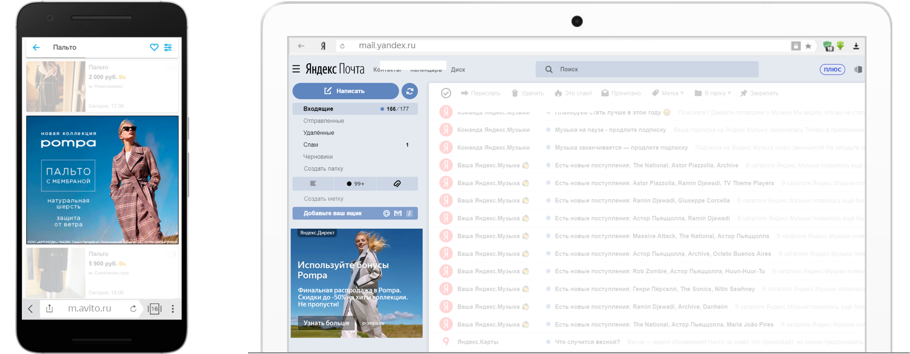
Task: Filter mail by the flag important icon
Action: point(313,184)
